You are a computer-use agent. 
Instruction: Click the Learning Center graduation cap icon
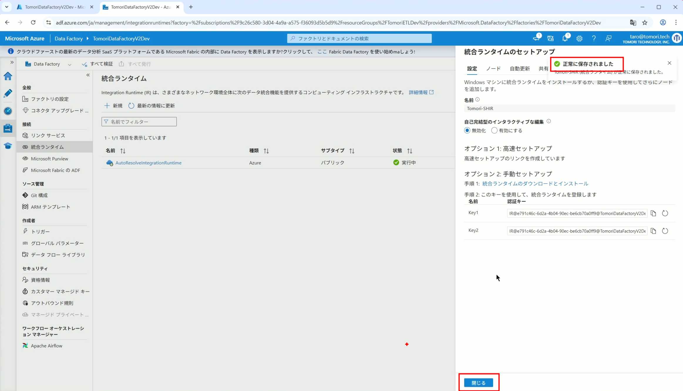click(x=8, y=146)
